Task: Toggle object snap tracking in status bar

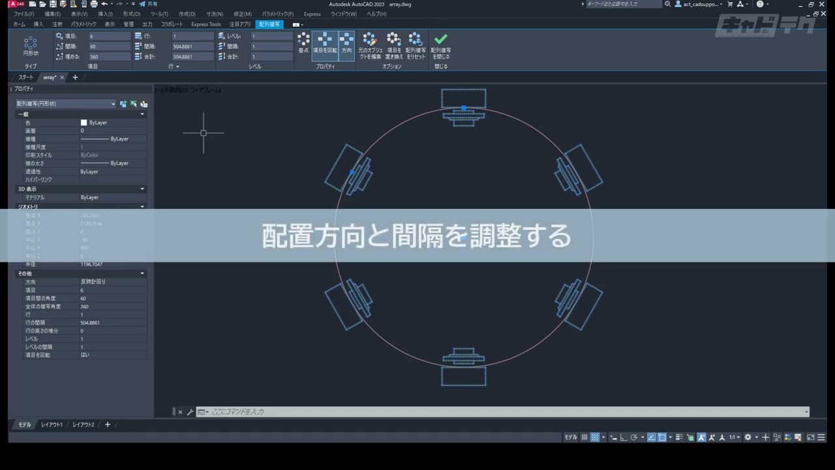Action: (x=652, y=437)
